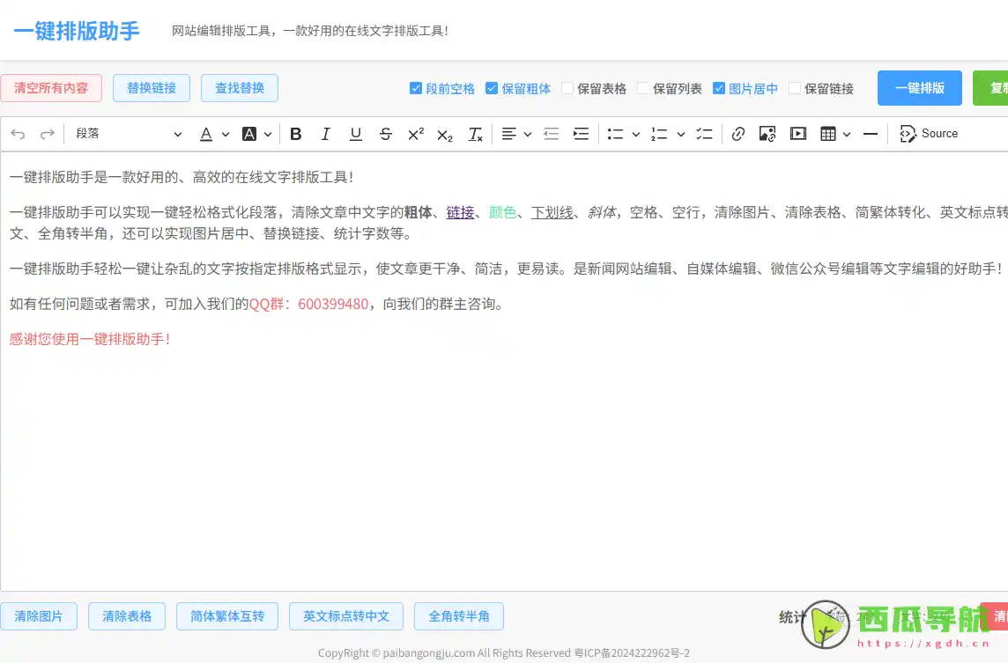Remove text formatting
The image size is (1008, 663).
pyautogui.click(x=475, y=134)
